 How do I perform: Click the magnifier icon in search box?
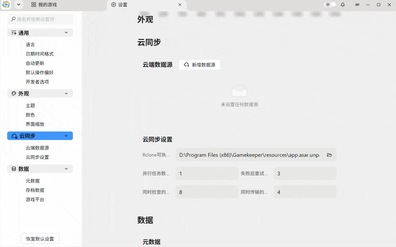pyautogui.click(x=13, y=19)
